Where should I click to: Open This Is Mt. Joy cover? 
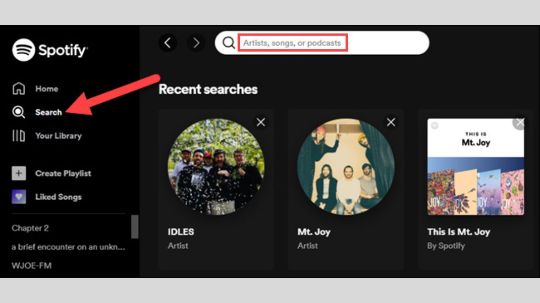pyautogui.click(x=476, y=167)
